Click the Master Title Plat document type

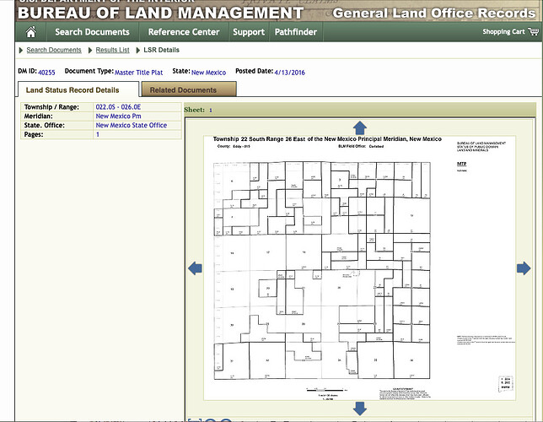point(138,73)
